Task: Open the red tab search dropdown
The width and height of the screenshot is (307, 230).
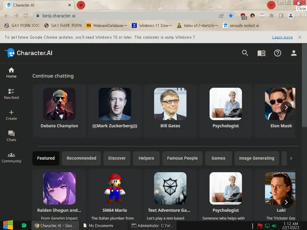Action: 271,5
